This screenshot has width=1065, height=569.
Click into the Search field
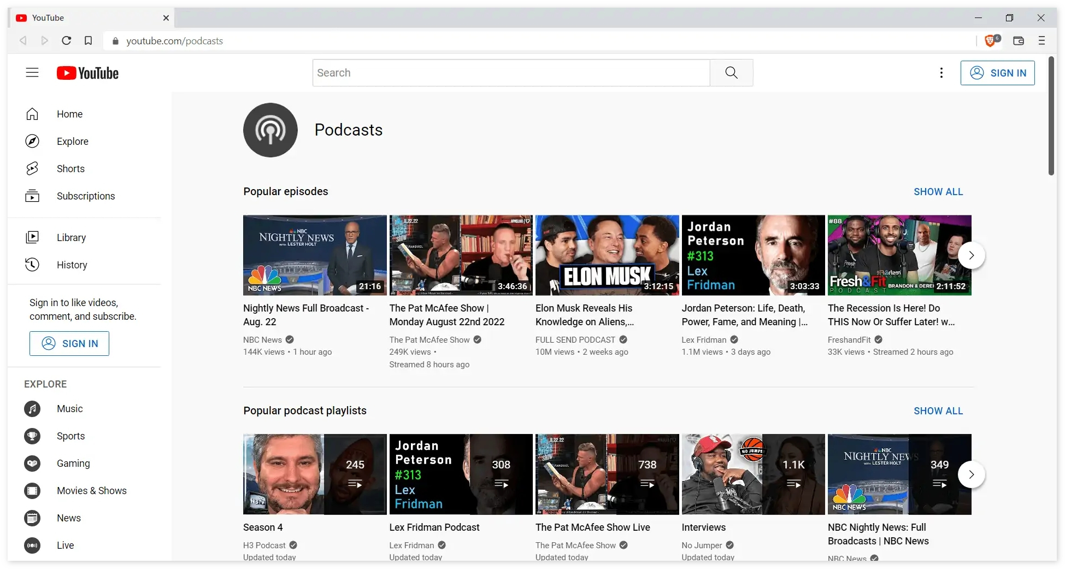pos(511,73)
